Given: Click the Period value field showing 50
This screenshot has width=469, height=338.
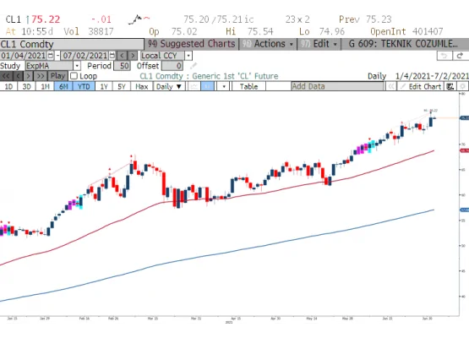Looking at the screenshot, I should [122, 66].
